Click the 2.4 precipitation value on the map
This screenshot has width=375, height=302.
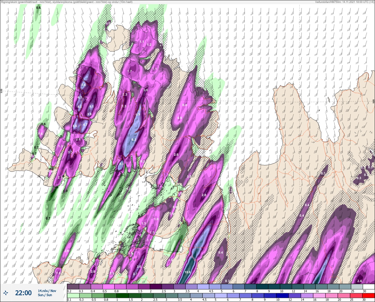360,281
